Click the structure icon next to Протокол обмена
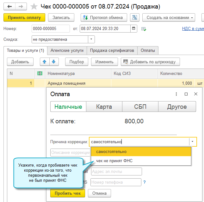The width and height of the screenshot is (204, 202). 135,17
